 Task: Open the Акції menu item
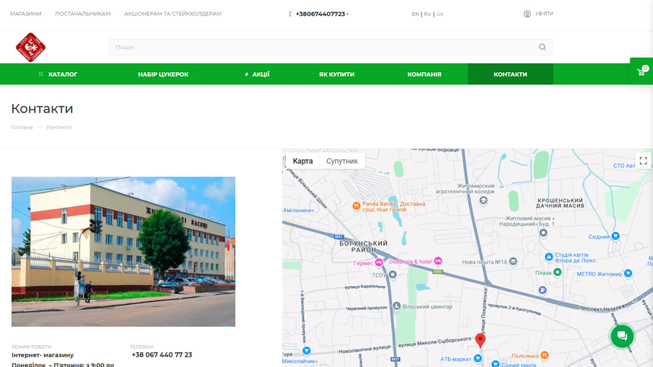[x=257, y=74]
